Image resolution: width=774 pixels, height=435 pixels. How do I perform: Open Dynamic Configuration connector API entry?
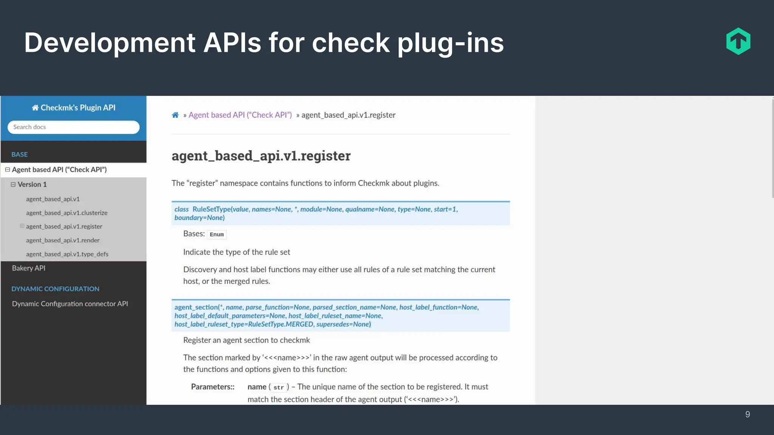pos(70,304)
